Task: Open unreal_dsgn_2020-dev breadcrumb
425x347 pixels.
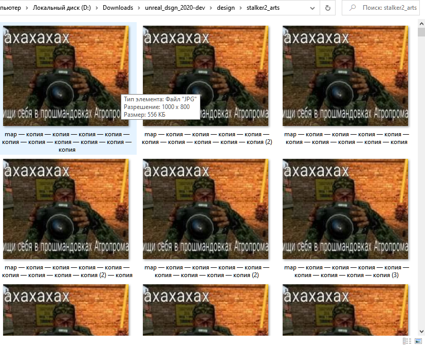Action: [x=175, y=8]
